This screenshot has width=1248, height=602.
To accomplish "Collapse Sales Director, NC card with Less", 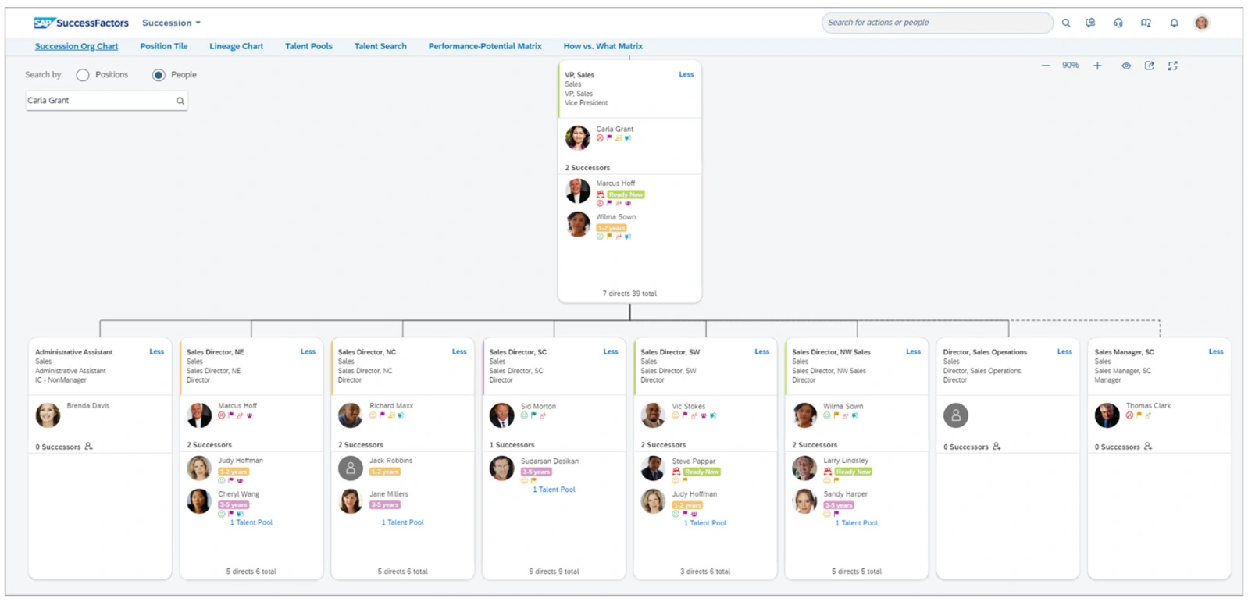I will (459, 351).
